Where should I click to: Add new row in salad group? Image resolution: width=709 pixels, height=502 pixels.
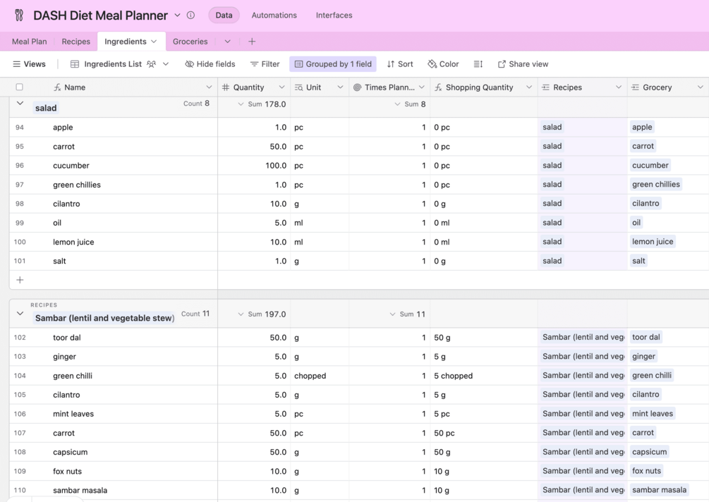20,280
